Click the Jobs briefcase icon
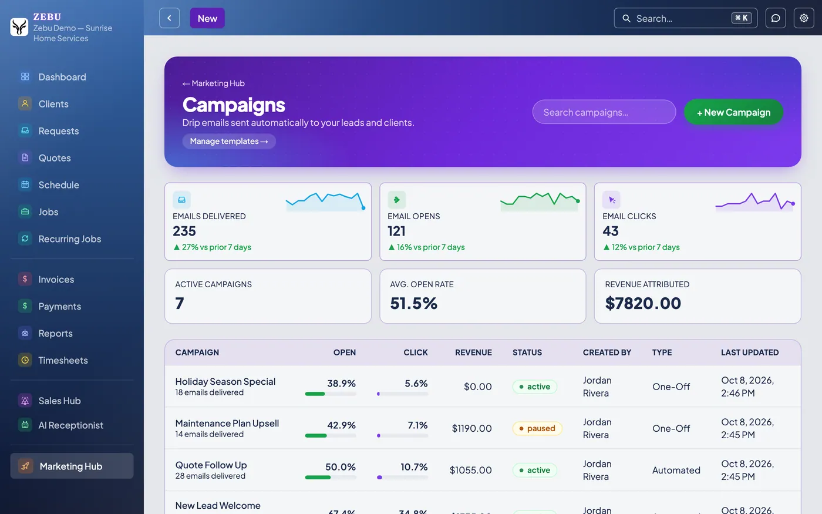The image size is (822, 514). click(25, 212)
